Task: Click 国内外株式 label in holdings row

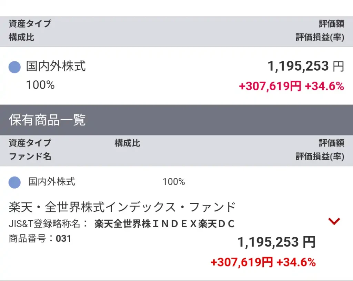Action: (x=52, y=182)
